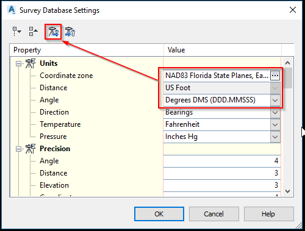305x231 pixels.
Task: Click the vertical scrollbar thumb
Action: tap(287, 78)
